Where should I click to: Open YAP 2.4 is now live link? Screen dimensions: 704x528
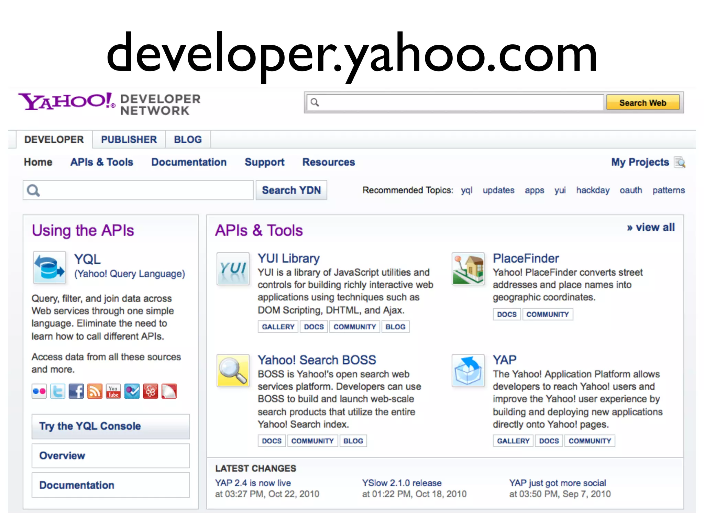(x=253, y=483)
